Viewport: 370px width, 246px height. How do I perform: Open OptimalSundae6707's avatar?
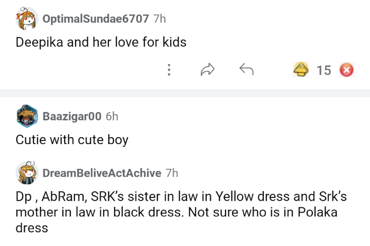(x=26, y=20)
